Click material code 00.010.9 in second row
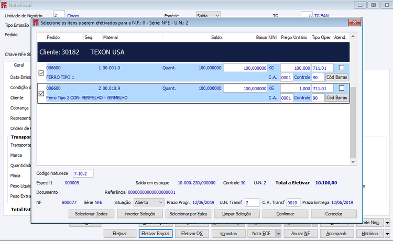Viewport: 393px width, 241px height. click(x=111, y=89)
